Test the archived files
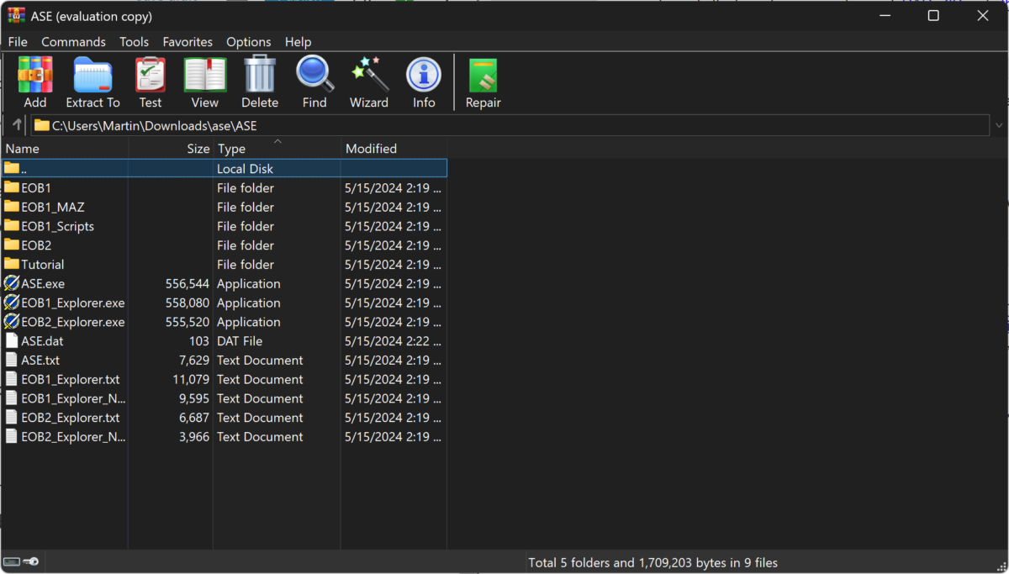 [151, 82]
